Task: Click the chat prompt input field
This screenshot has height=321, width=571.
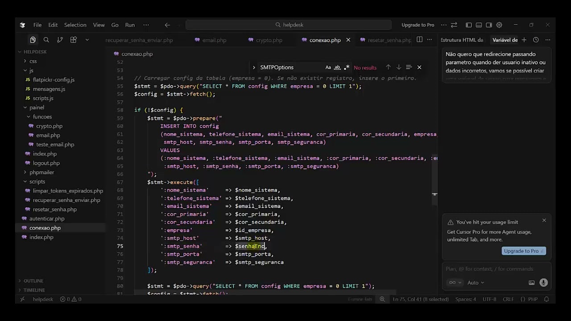Action: (x=496, y=269)
